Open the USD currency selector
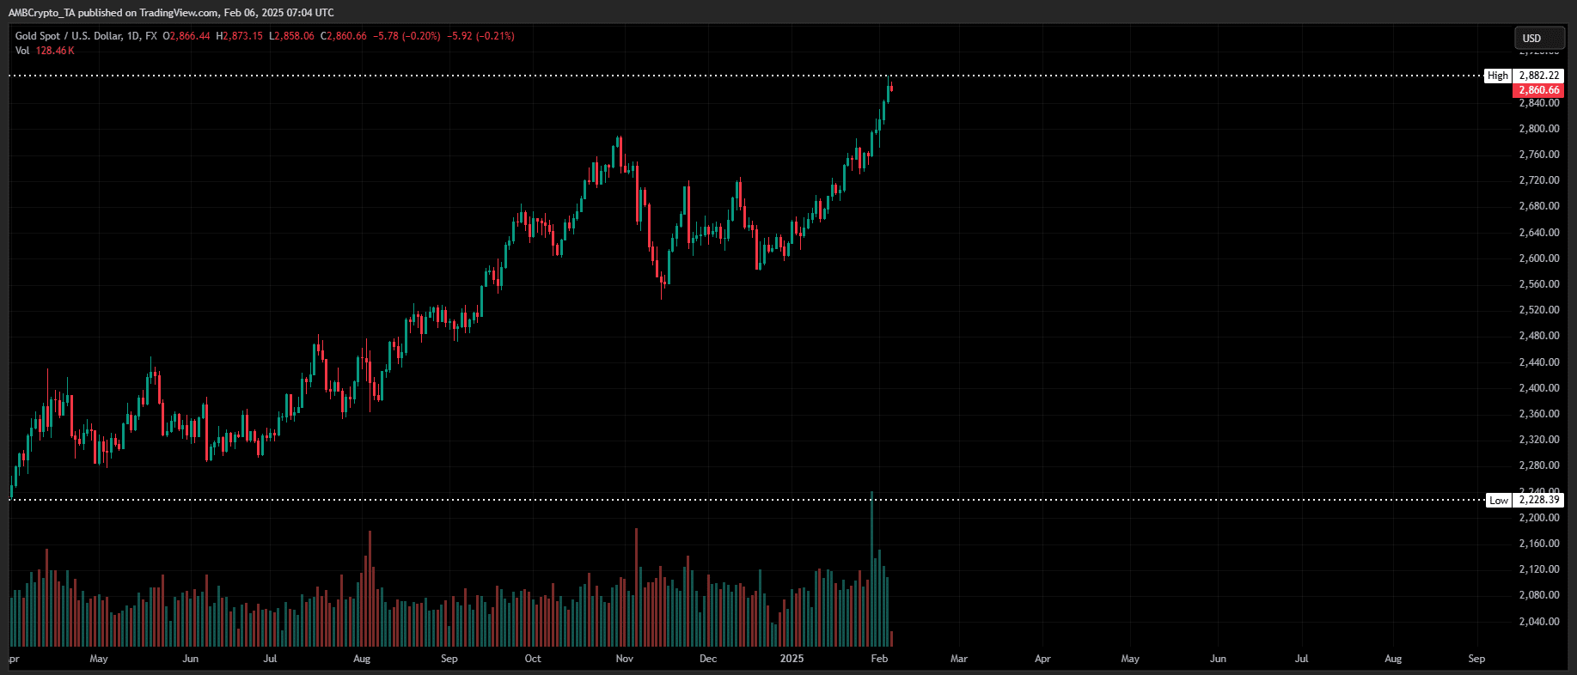 tap(1539, 38)
